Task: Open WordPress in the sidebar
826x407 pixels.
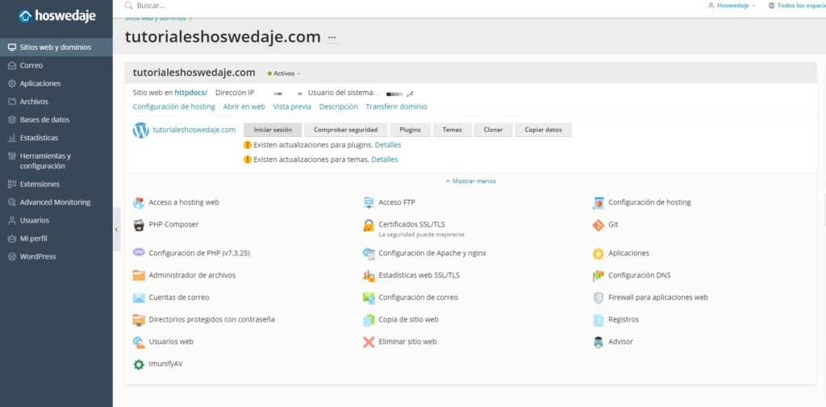Action: 56,257
